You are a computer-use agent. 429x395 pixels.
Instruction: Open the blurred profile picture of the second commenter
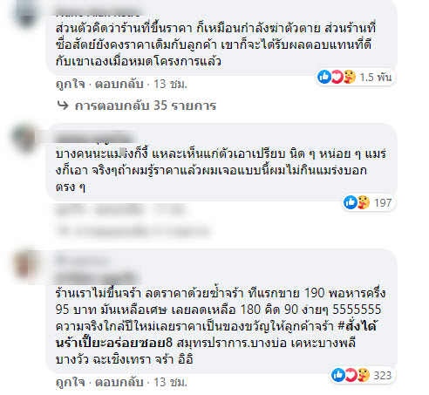tap(24, 139)
